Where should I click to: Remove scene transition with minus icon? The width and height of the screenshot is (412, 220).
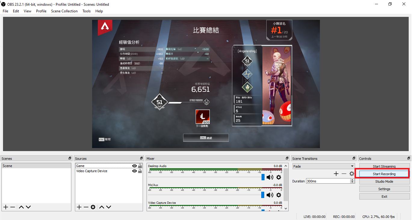[x=344, y=174]
